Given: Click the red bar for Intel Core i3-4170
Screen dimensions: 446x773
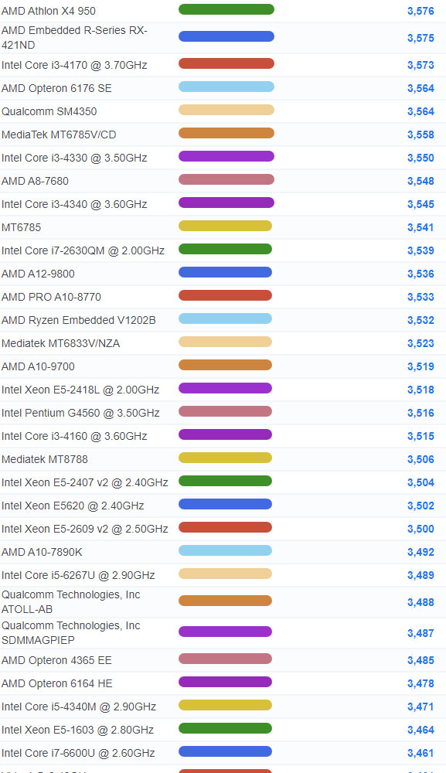Looking at the screenshot, I should (226, 63).
